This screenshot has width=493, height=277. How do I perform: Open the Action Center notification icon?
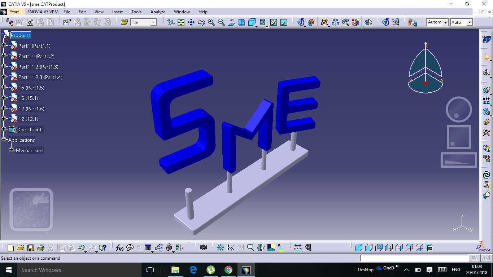pyautogui.click(x=429, y=270)
